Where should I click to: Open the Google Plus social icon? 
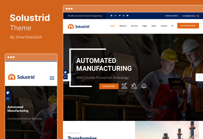[115, 16]
